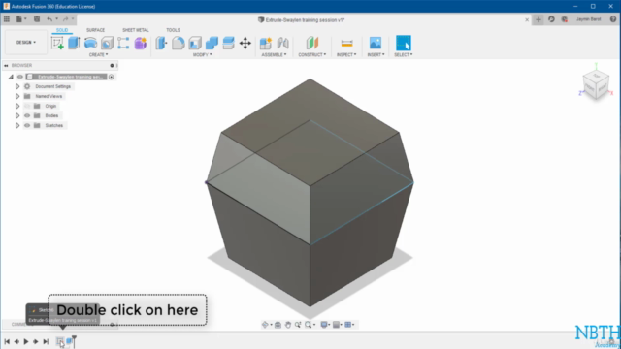
Task: Open a new design tab with plus
Action: (x=539, y=19)
